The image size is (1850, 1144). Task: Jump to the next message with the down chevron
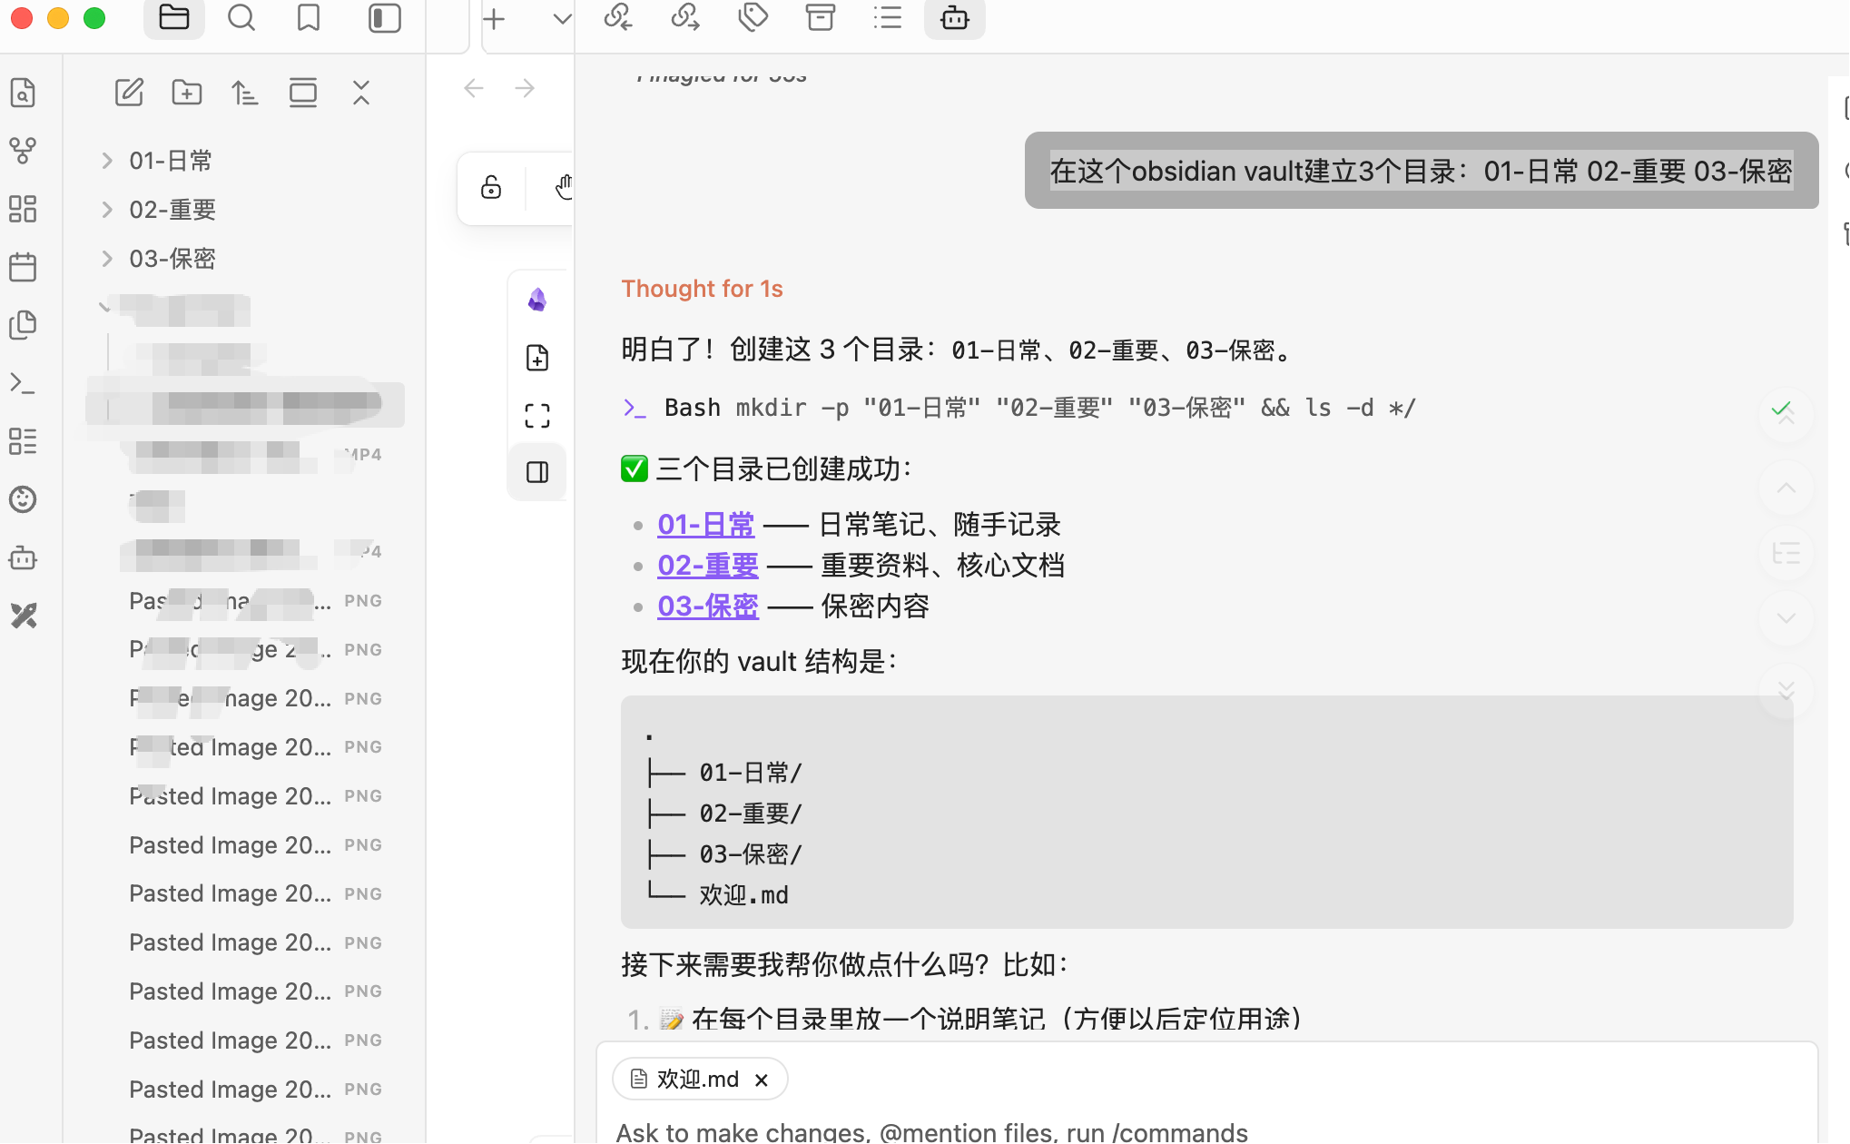(1786, 618)
